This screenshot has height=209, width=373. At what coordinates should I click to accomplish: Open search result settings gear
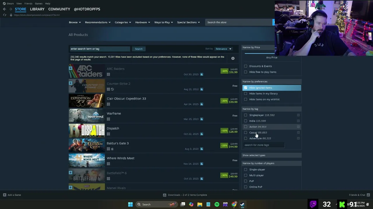(233, 58)
